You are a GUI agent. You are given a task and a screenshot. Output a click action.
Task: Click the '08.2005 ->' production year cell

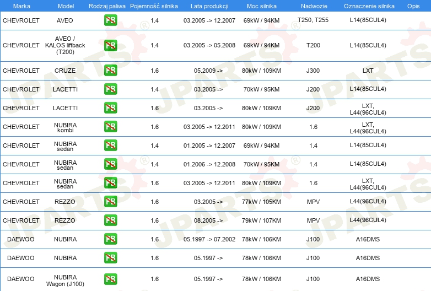pos(208,220)
